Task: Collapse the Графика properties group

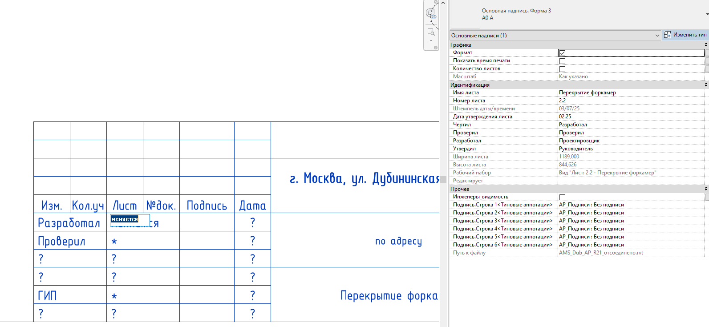Action: coord(706,45)
